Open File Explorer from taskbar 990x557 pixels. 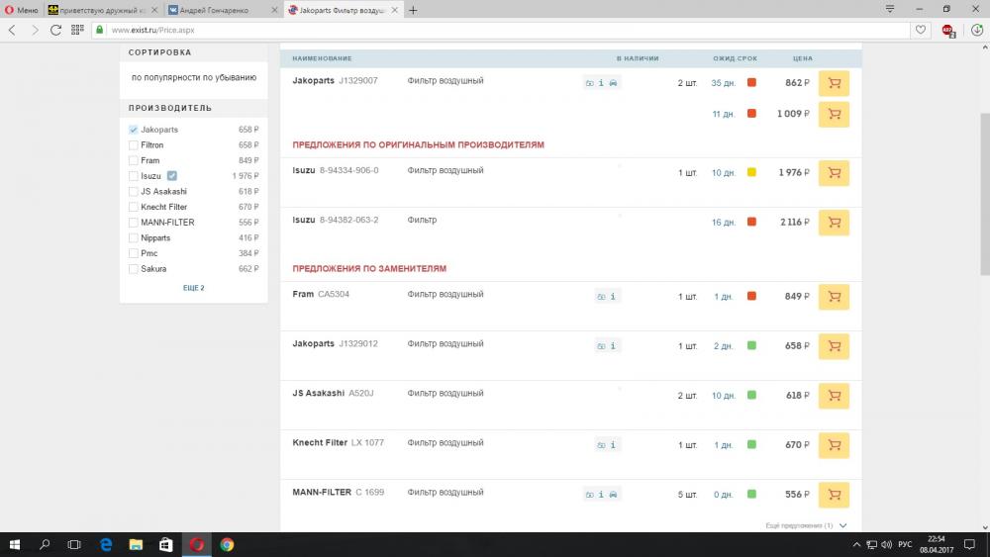(x=136, y=544)
